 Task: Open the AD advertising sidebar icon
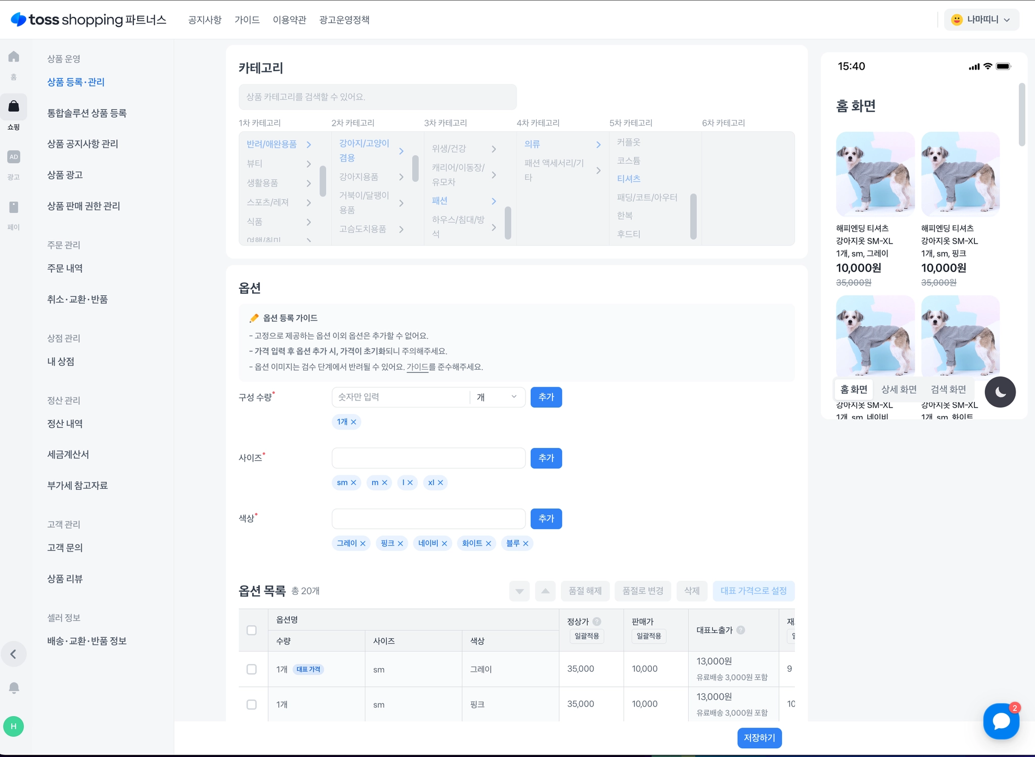pos(14,157)
